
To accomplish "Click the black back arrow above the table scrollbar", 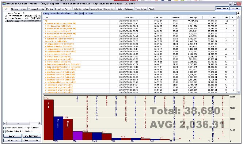I will click(x=239, y=14).
